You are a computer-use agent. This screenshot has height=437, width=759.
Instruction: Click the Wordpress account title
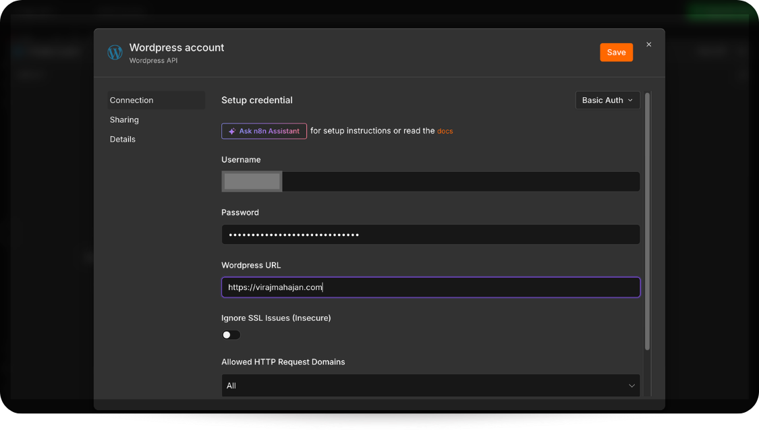pos(177,47)
